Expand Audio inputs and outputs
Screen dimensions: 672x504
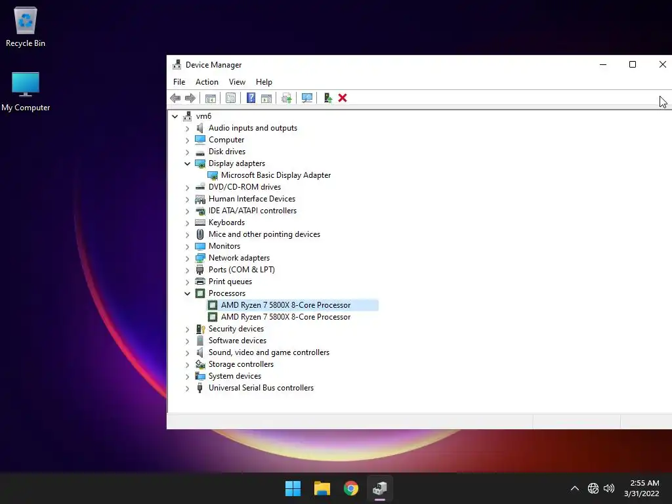click(x=187, y=128)
